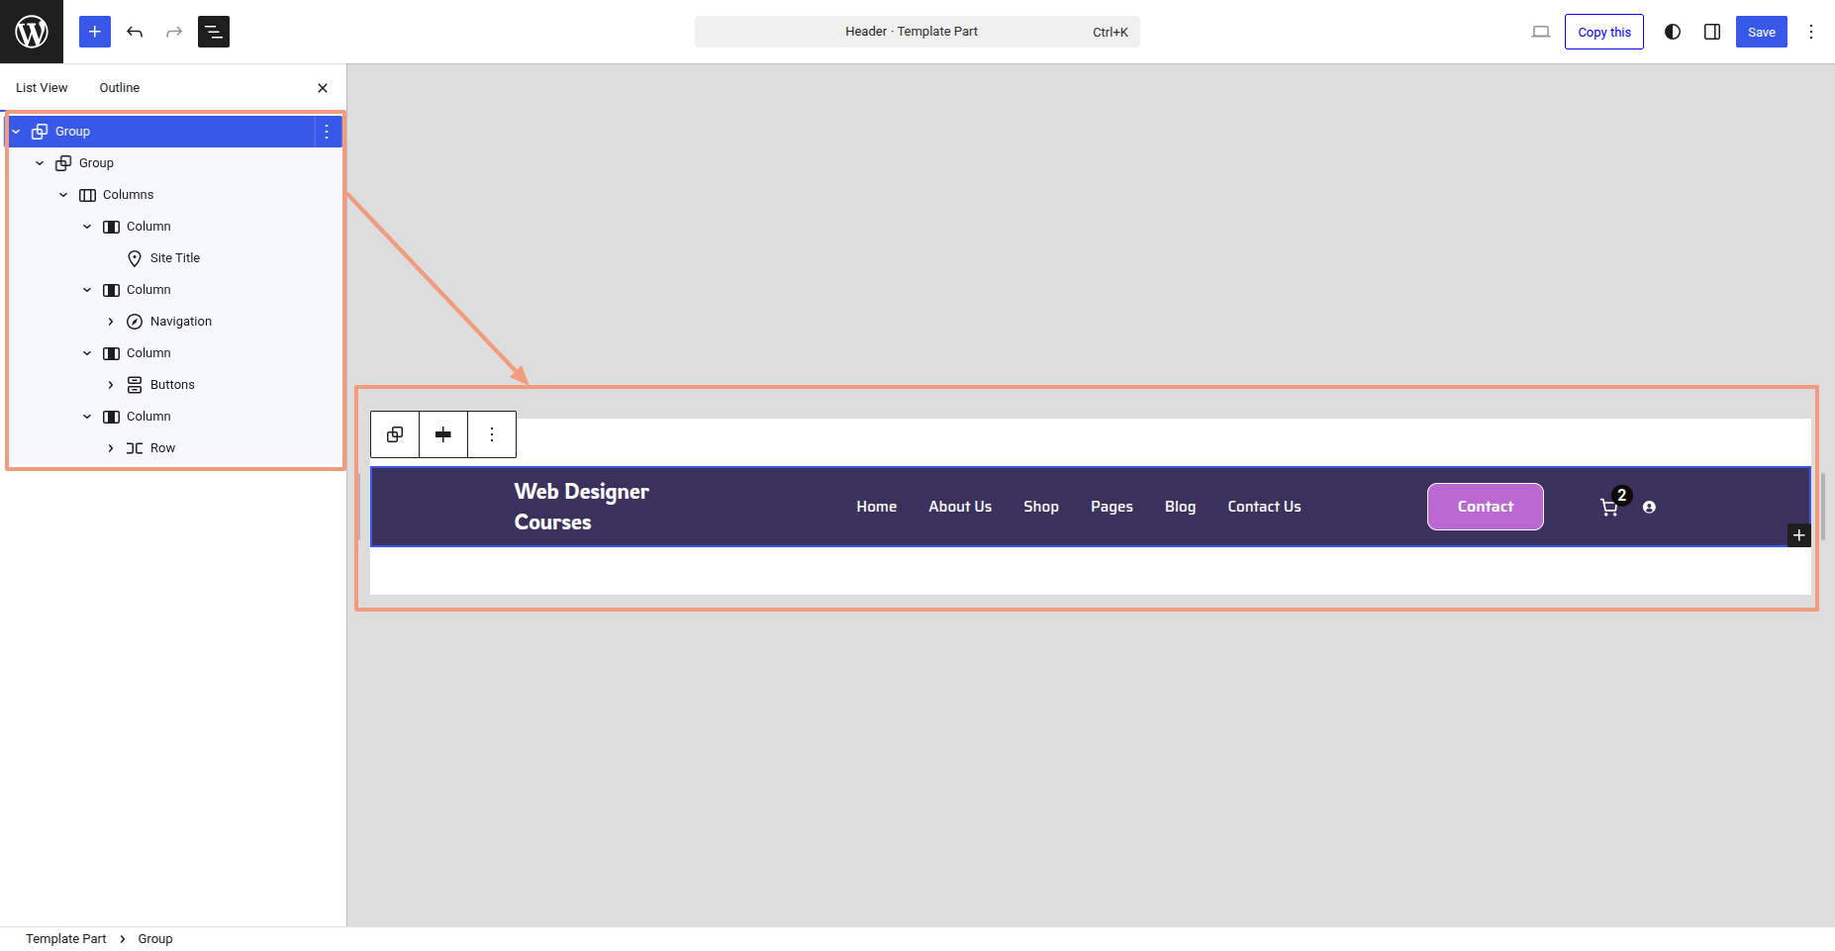Open the top-right Options three-dots menu

tap(1811, 32)
